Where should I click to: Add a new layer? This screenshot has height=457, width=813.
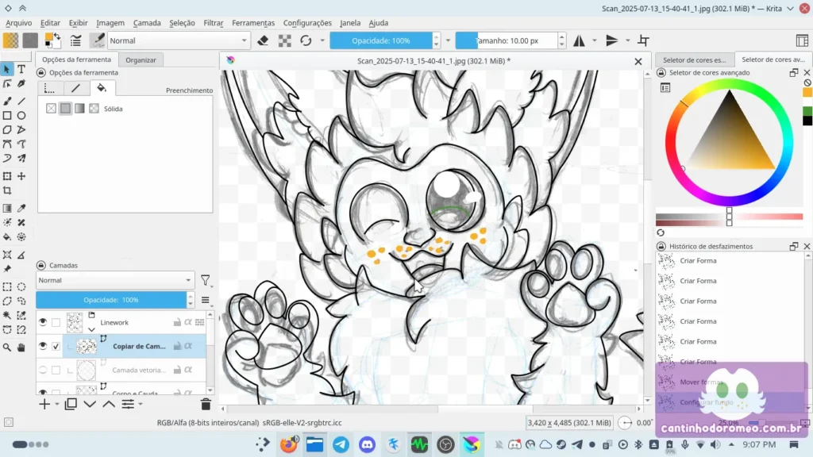pos(44,404)
